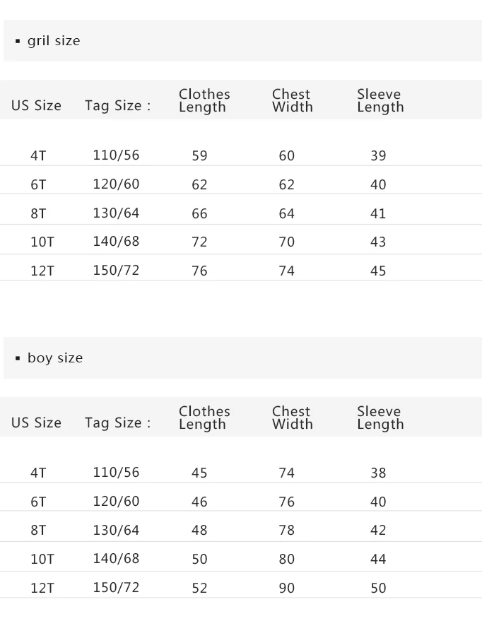Click boy 4T clothes length value 45
Screen dimensions: 482x633
click(x=199, y=473)
